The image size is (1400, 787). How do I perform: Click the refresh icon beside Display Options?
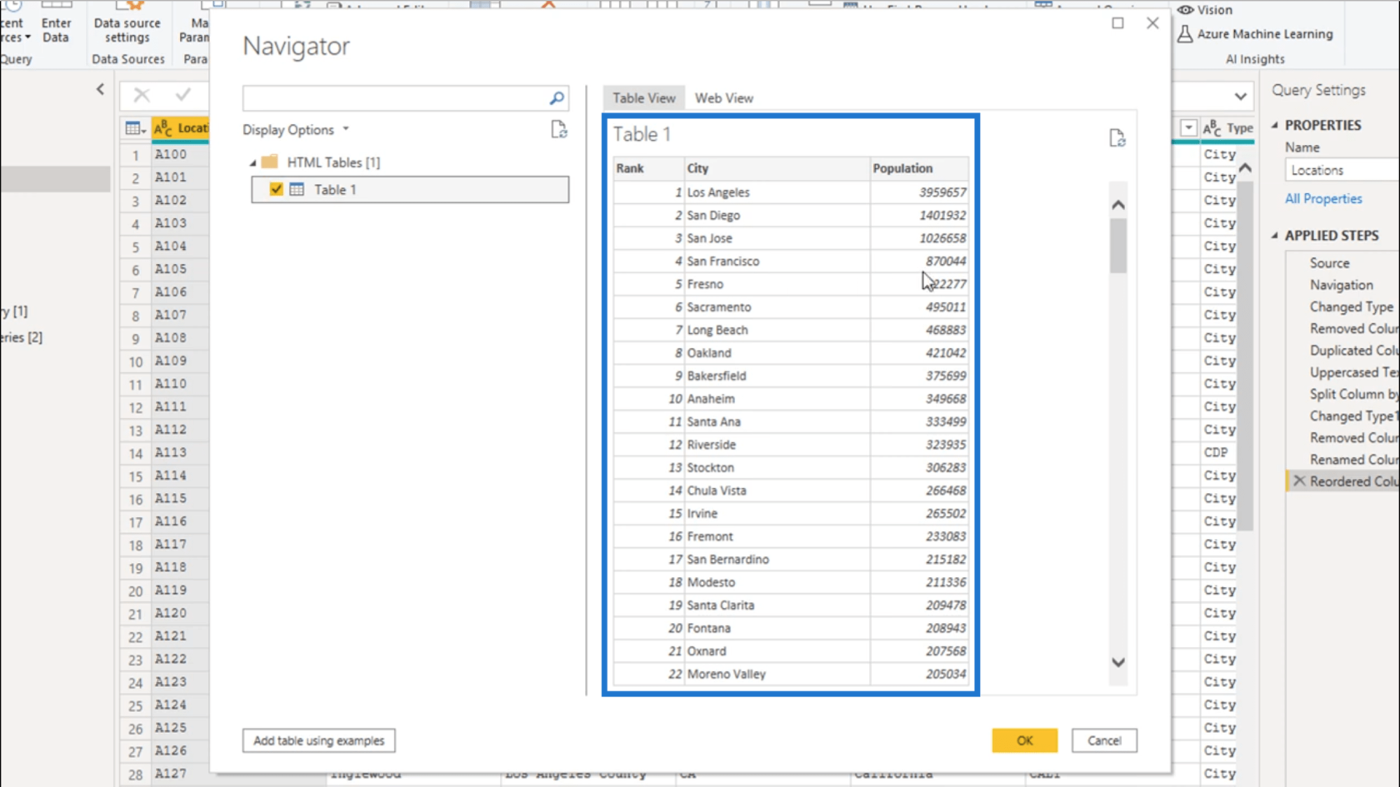pyautogui.click(x=558, y=130)
